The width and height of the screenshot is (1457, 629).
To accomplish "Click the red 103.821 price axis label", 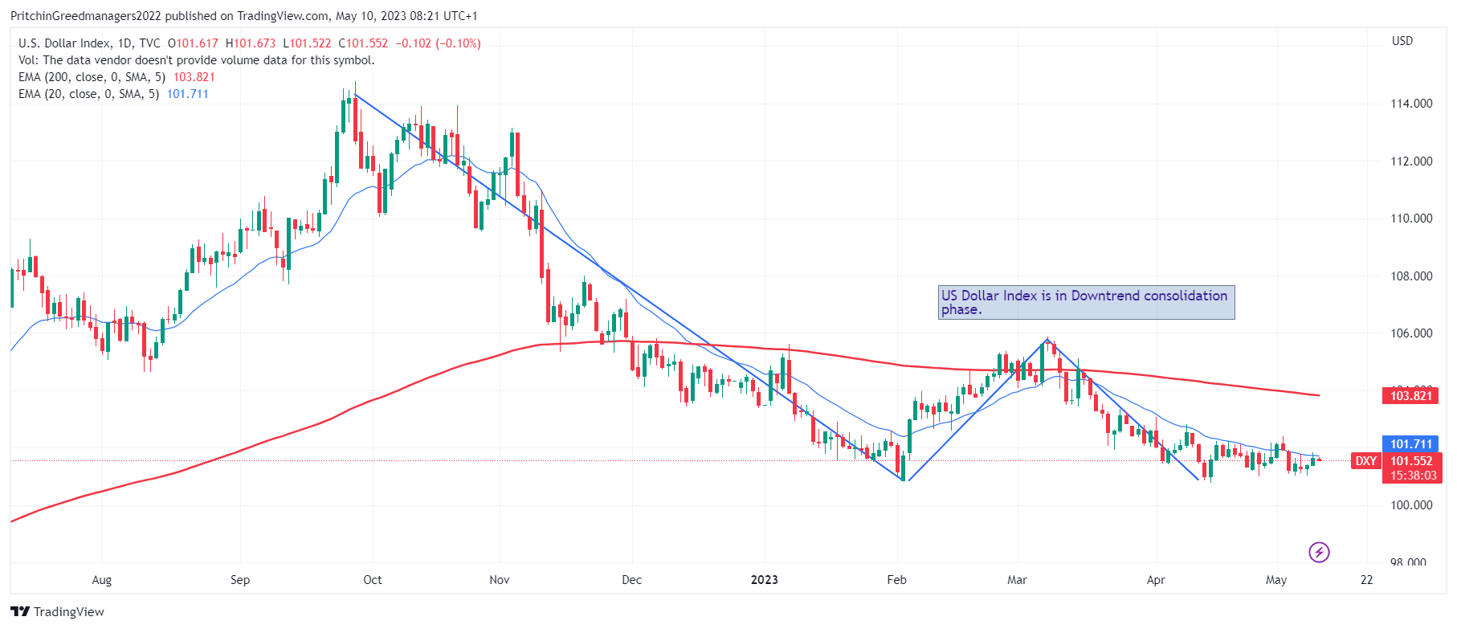I will (x=1411, y=395).
